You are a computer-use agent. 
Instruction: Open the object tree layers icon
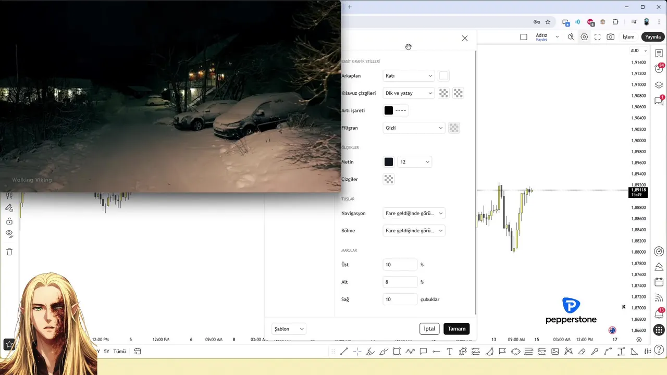point(659,85)
